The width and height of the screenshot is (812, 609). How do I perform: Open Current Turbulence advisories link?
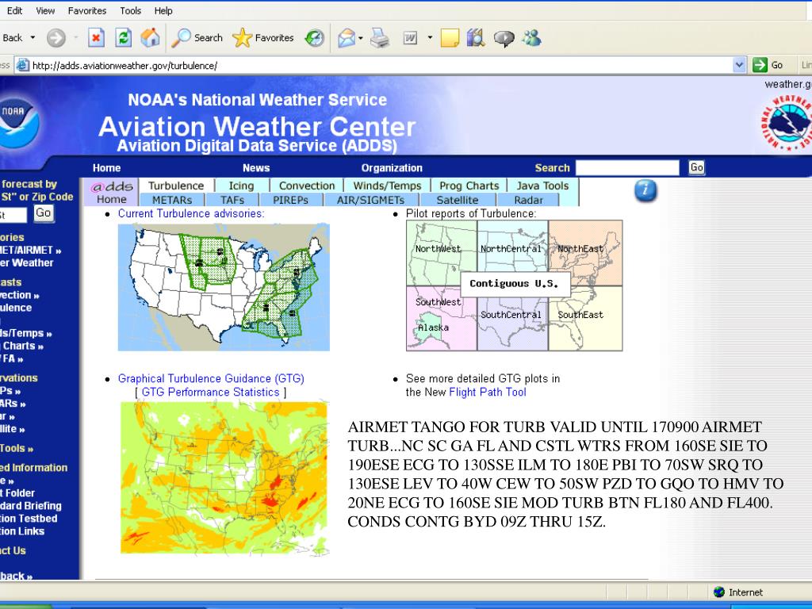pyautogui.click(x=191, y=213)
